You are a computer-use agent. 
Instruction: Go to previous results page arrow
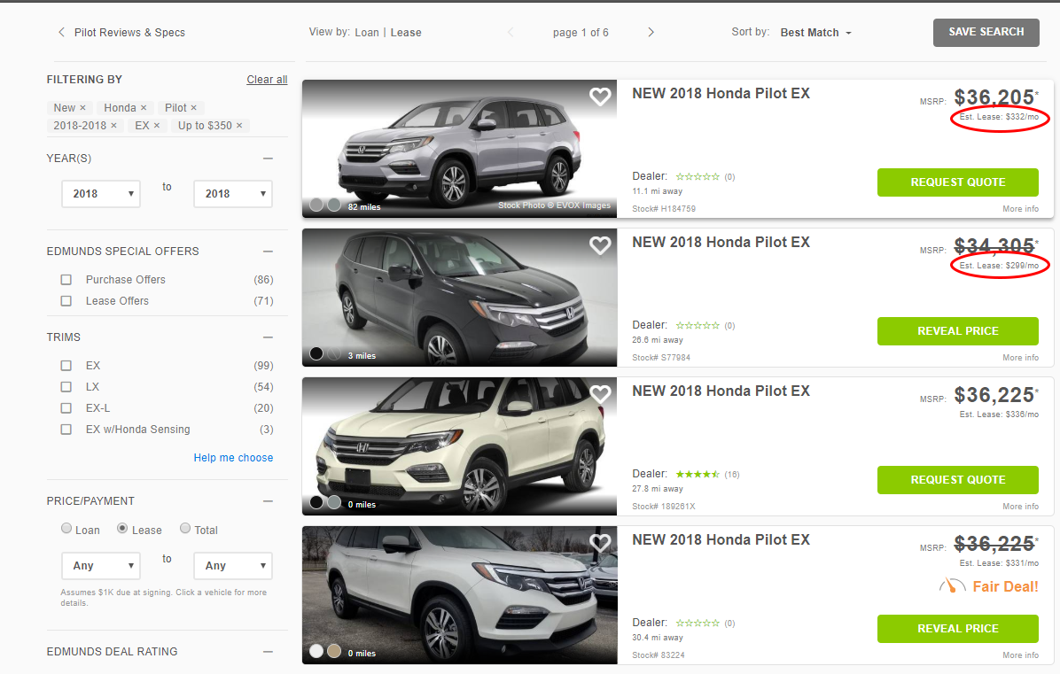click(x=511, y=32)
